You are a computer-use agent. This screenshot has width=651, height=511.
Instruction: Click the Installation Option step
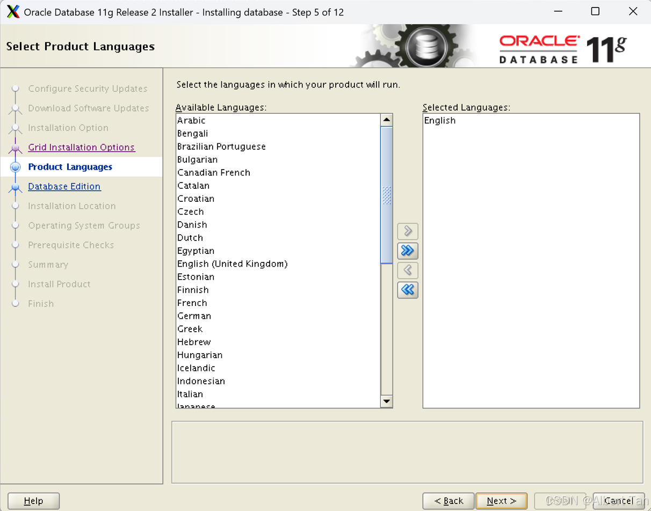click(x=68, y=128)
